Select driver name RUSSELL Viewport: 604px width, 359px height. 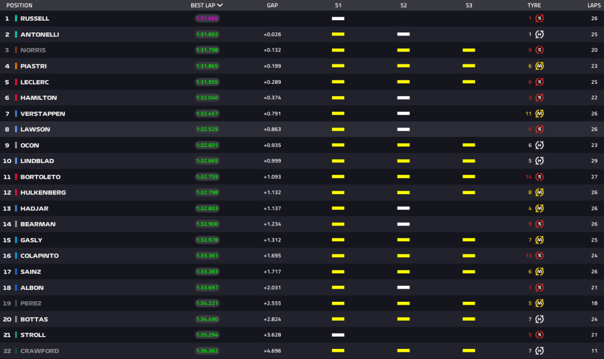tap(35, 18)
